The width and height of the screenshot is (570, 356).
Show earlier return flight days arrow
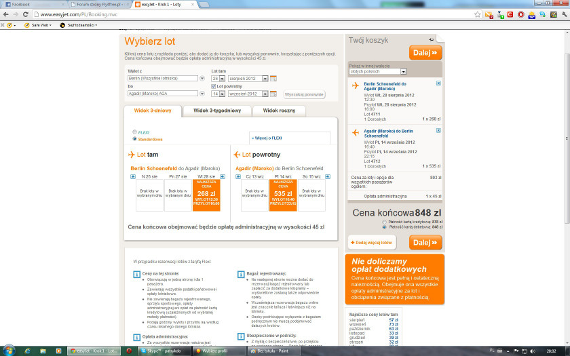pyautogui.click(x=238, y=176)
